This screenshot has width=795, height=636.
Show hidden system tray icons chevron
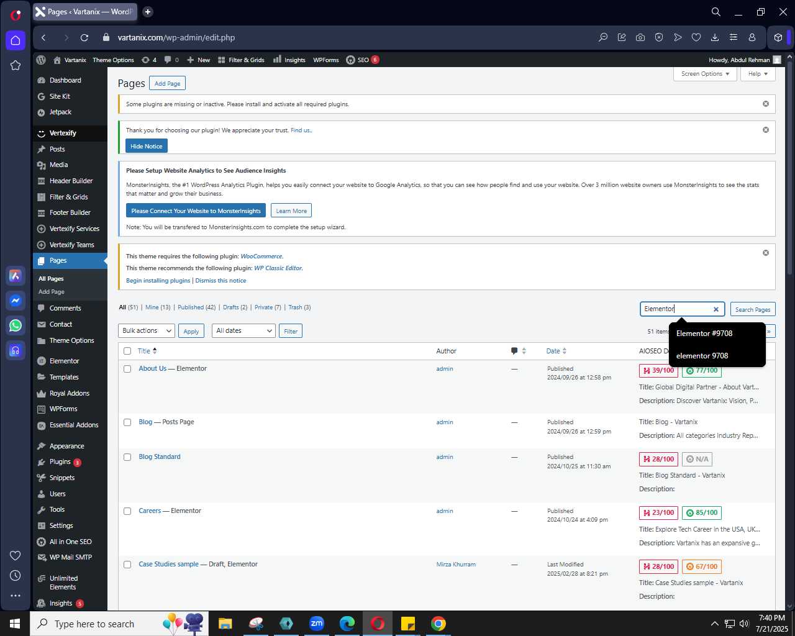tap(714, 624)
